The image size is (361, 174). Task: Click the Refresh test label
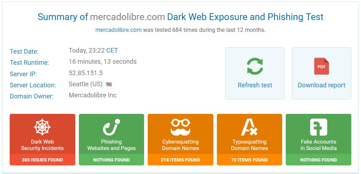[255, 85]
